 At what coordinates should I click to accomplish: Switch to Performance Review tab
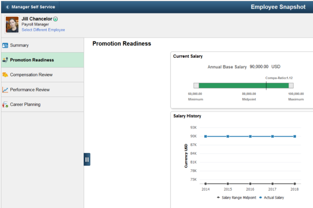click(x=30, y=90)
